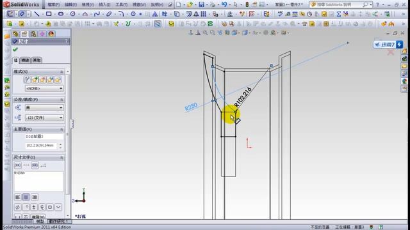410x230 pixels.
Task: Open the <NONE> style dropdown
Action: tap(44, 88)
